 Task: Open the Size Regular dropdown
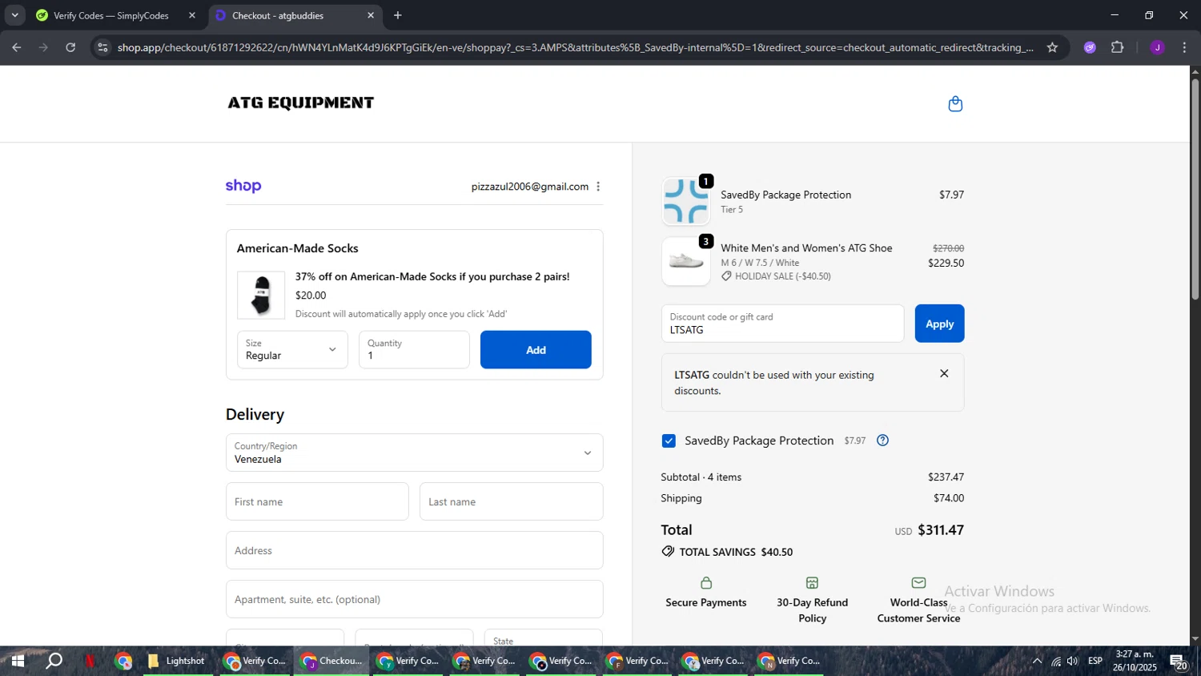tap(292, 350)
